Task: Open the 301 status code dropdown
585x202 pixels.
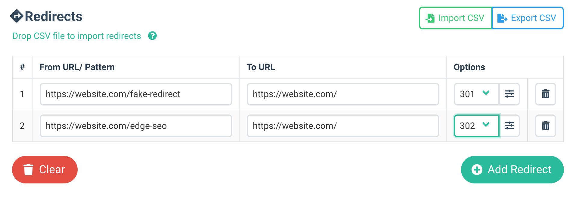Action: [476, 94]
